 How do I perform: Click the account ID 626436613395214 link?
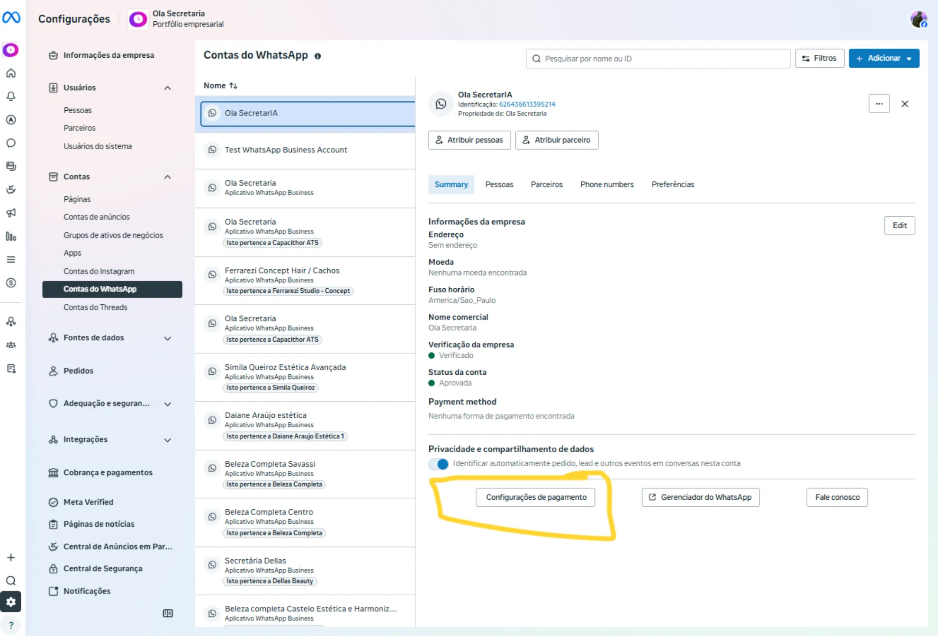[527, 104]
